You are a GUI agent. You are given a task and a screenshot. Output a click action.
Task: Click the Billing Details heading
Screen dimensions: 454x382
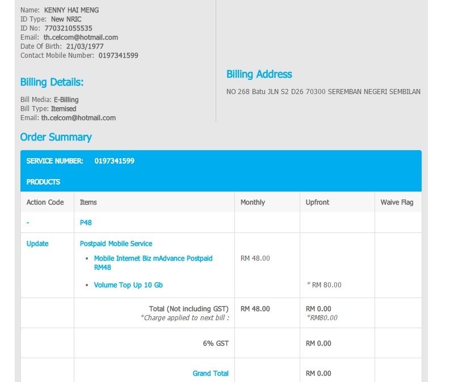tap(52, 82)
